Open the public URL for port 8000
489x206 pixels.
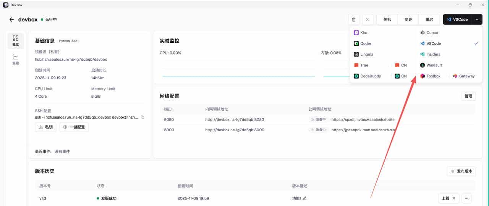(x=363, y=130)
